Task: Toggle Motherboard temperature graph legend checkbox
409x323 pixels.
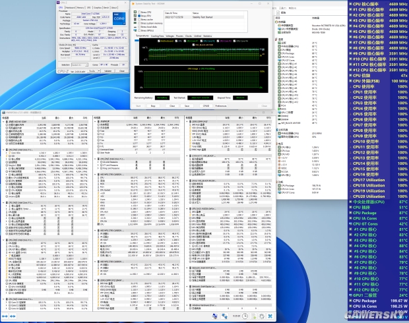Action: [159, 41]
